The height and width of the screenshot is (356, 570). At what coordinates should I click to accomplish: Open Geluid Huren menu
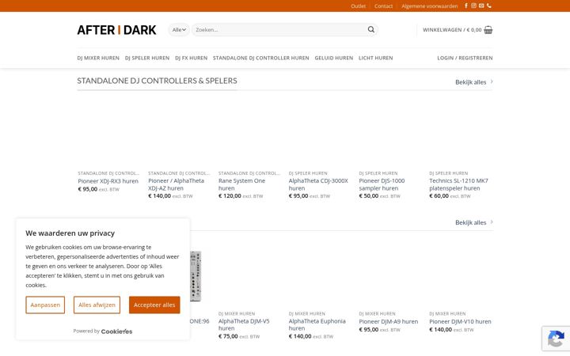[334, 58]
